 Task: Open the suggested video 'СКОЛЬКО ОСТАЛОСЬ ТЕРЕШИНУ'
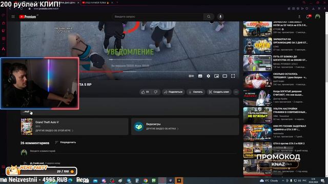pos(275,80)
